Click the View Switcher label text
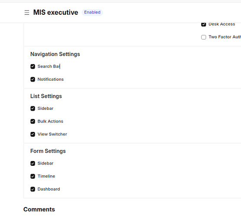The height and width of the screenshot is (217, 241). [52, 134]
